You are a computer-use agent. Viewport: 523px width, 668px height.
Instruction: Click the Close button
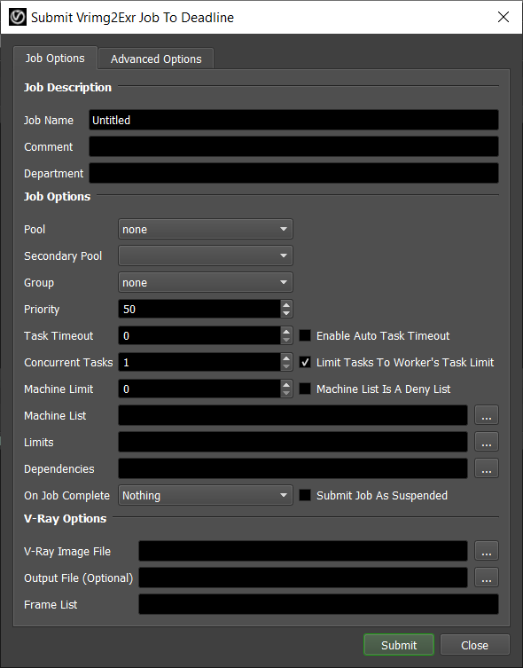pos(474,645)
